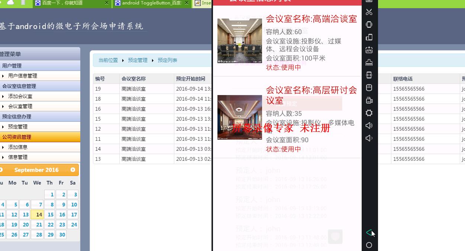Close the android ToggleButton browser tab

pyautogui.click(x=187, y=3)
